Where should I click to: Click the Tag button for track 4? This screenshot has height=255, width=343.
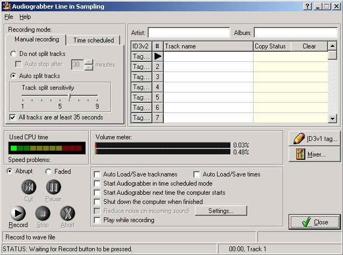[x=142, y=87]
